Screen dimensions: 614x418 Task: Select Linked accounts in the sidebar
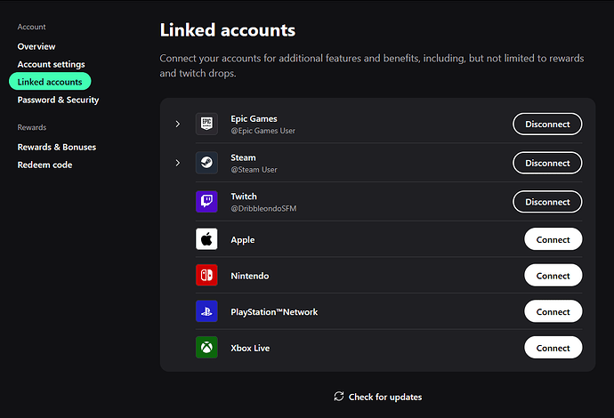click(x=50, y=82)
